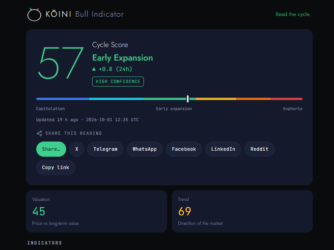Click the "Cycle Score" label
The image size is (334, 250).
[110, 45]
